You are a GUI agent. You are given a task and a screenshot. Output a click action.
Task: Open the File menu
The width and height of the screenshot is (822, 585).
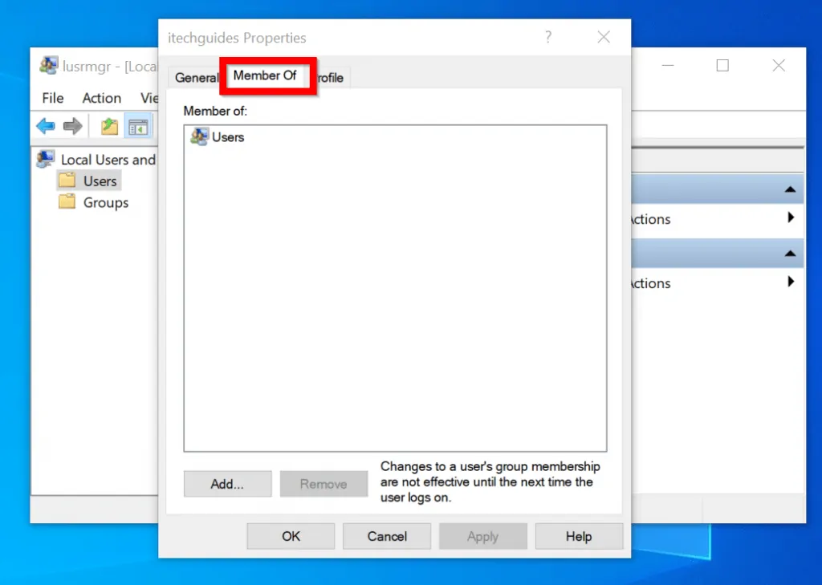click(53, 98)
